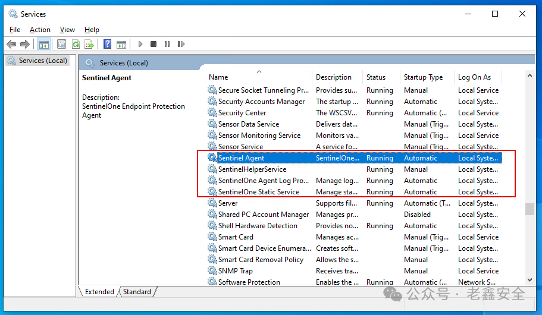This screenshot has width=542, height=315.
Task: Click the Network S... log on cell
Action: pos(477,282)
